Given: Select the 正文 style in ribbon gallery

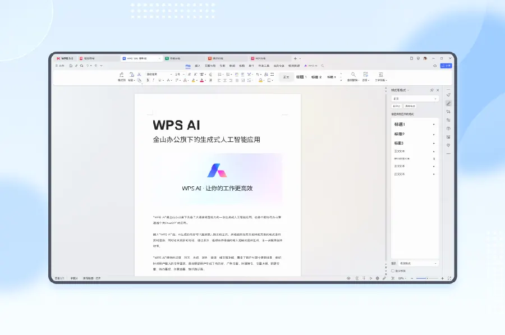Looking at the screenshot, I should tap(286, 77).
